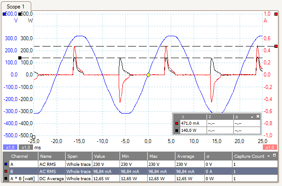Viewport: 282px width, 186px height.
Task: Maximize the measurements table panel
Action: [274, 156]
